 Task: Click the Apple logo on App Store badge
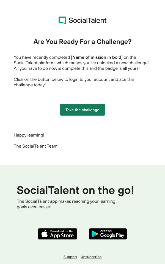pos(45,234)
